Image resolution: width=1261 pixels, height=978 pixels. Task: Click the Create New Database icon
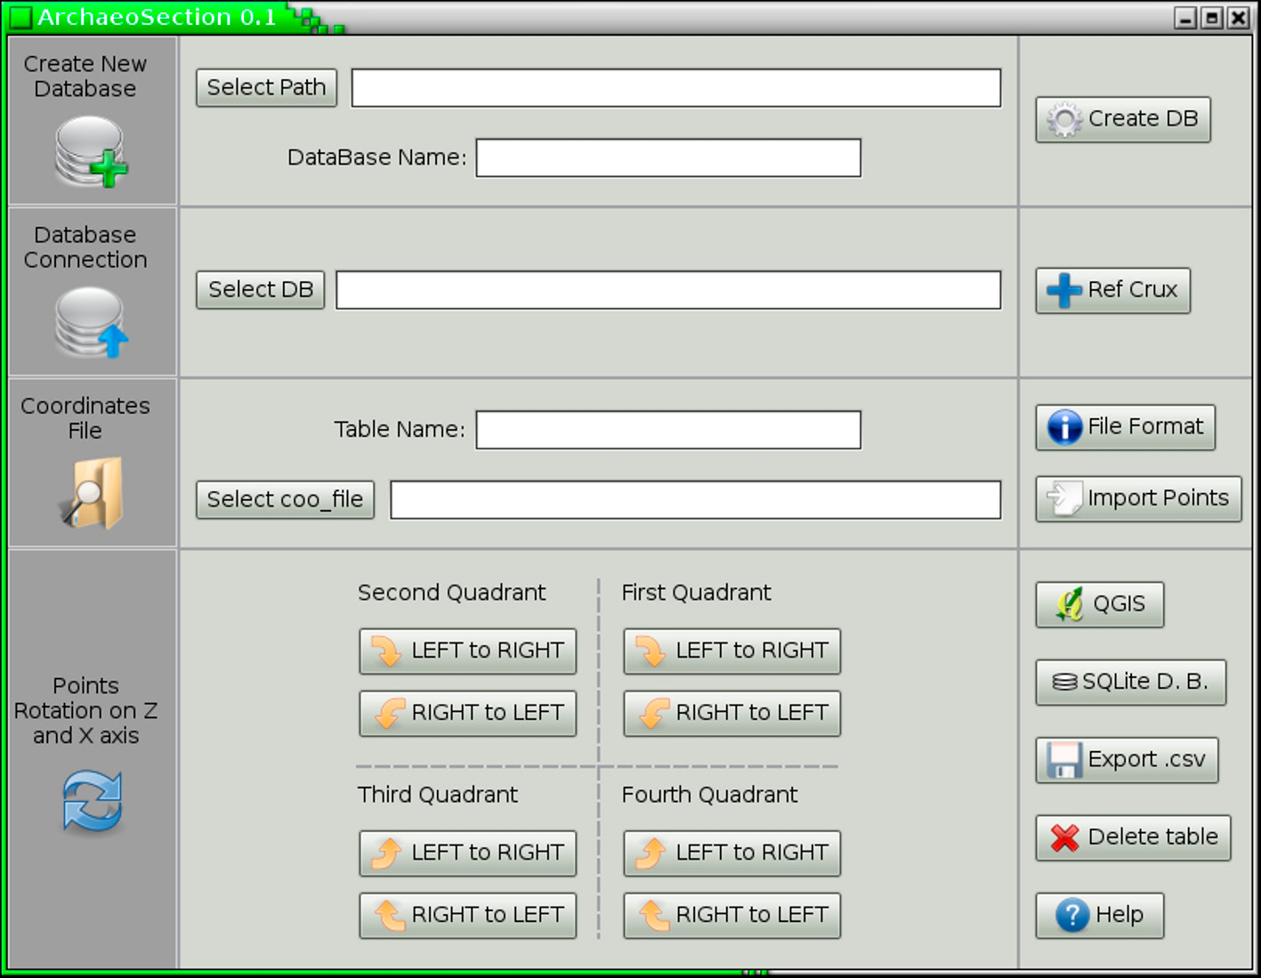pos(91,153)
